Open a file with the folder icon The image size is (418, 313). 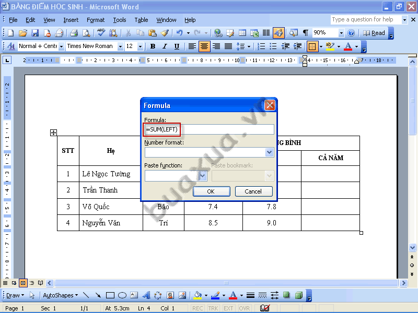[x=23, y=33]
